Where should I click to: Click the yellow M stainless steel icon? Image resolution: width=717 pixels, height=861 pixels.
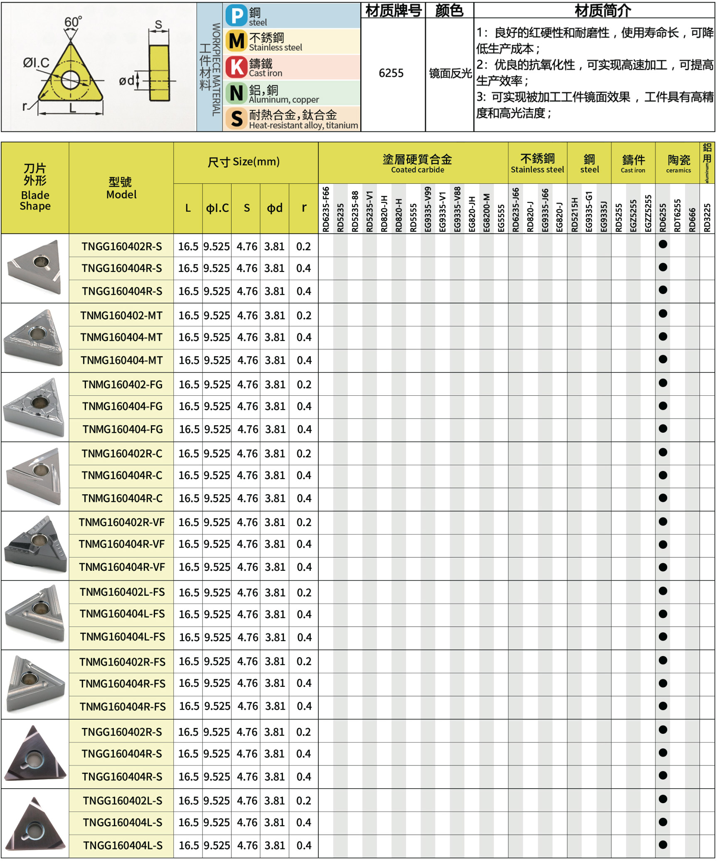[237, 42]
